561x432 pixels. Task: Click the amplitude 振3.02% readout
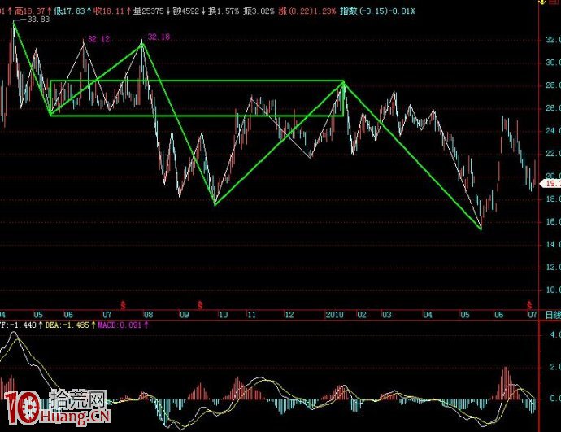[259, 11]
